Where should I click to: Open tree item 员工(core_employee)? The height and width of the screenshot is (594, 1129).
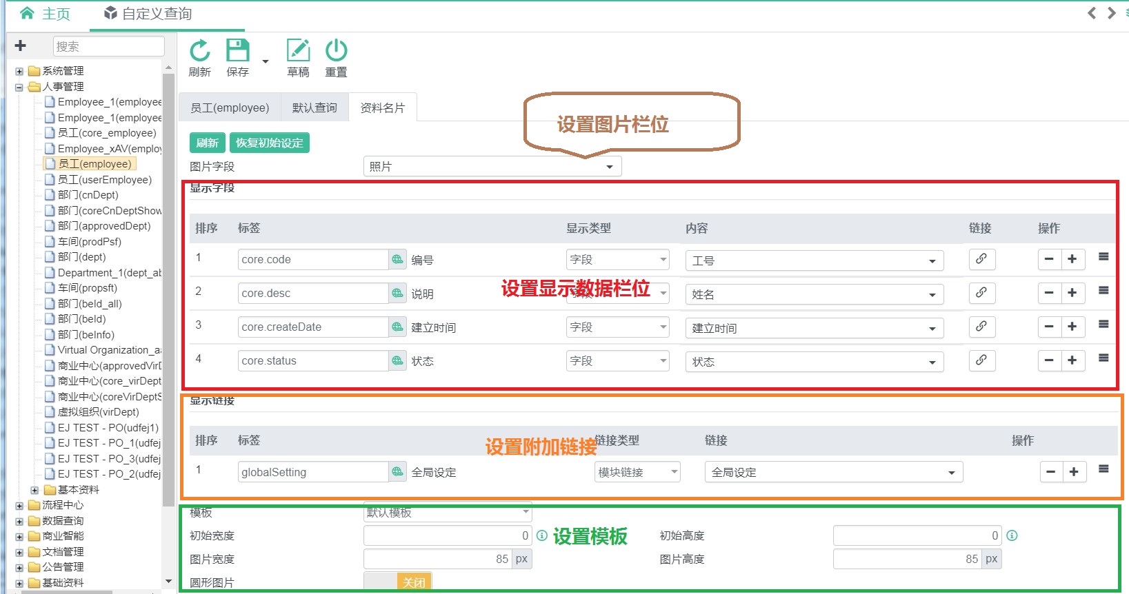click(107, 133)
